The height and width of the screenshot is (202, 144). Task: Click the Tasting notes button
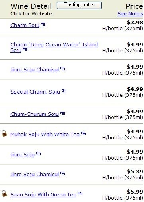[79, 5]
